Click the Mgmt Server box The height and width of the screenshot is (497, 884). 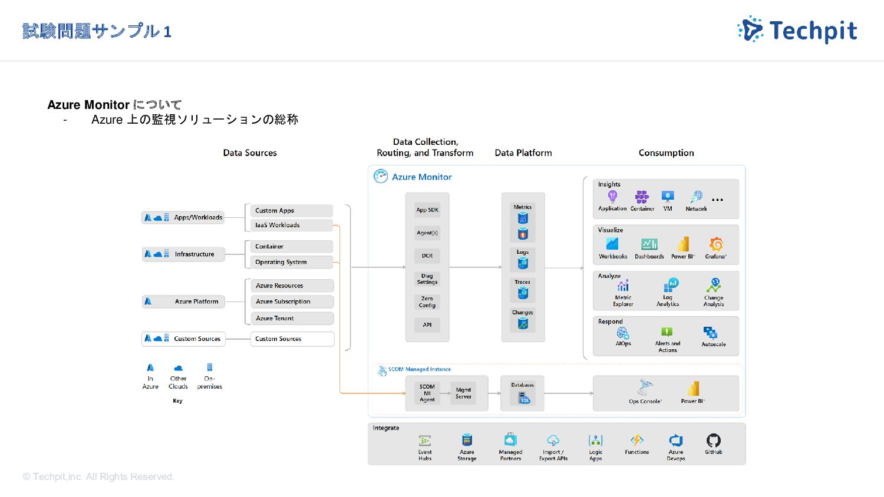[464, 393]
